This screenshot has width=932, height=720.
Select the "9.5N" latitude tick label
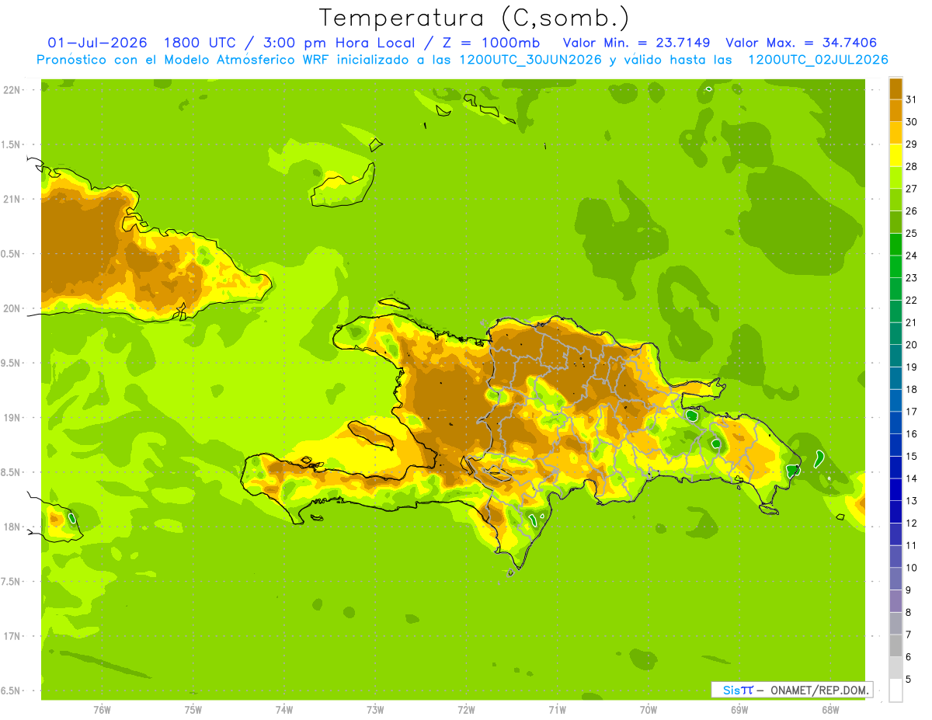[12, 363]
